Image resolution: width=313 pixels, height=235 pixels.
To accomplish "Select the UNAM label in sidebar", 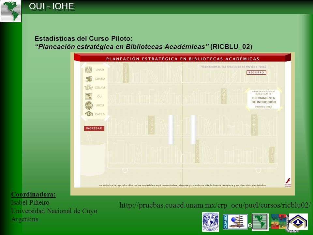I will tap(100, 70).
